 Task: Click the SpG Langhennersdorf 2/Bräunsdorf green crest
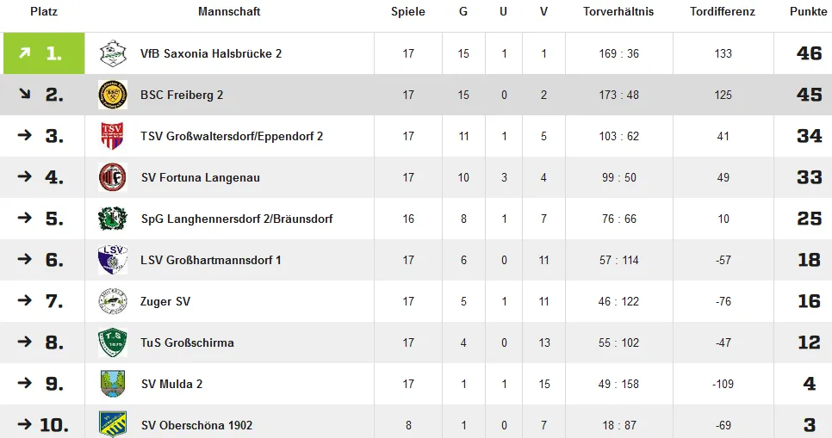click(113, 219)
